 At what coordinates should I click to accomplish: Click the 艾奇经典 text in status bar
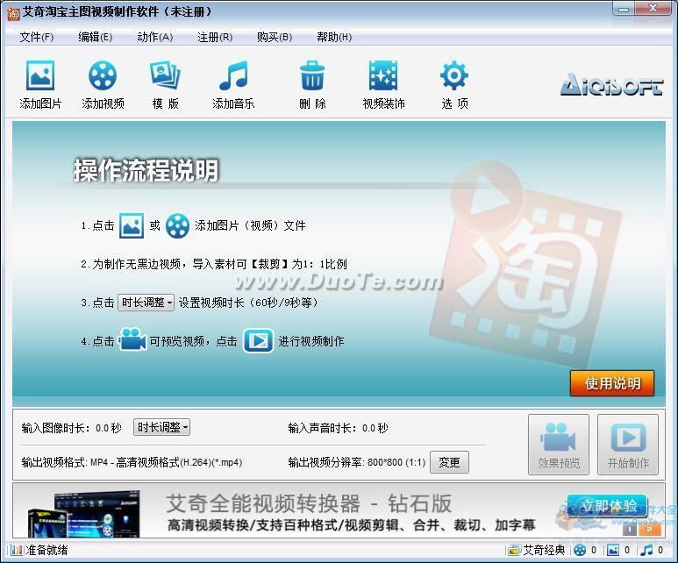point(544,550)
